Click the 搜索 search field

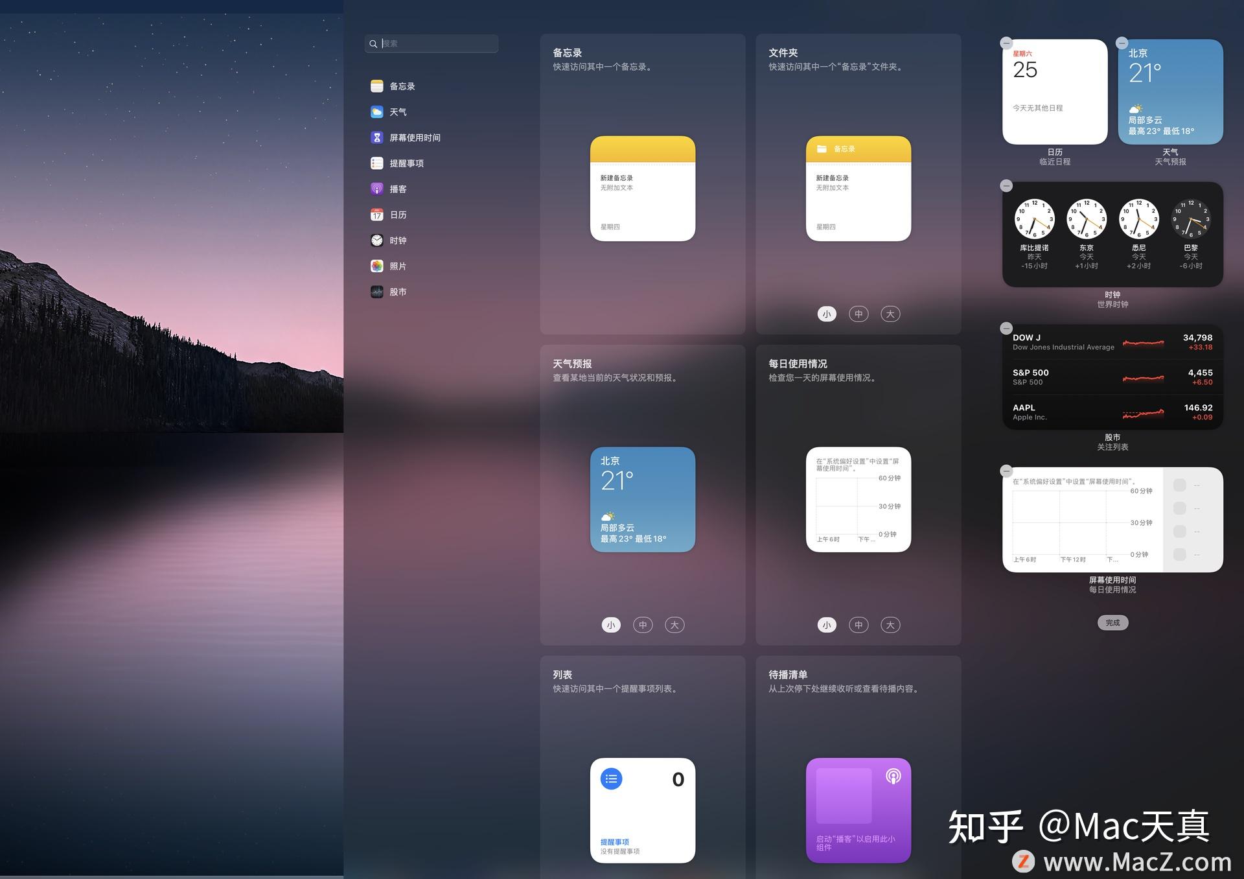tap(431, 43)
